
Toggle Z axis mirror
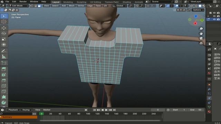(x=184, y=10)
